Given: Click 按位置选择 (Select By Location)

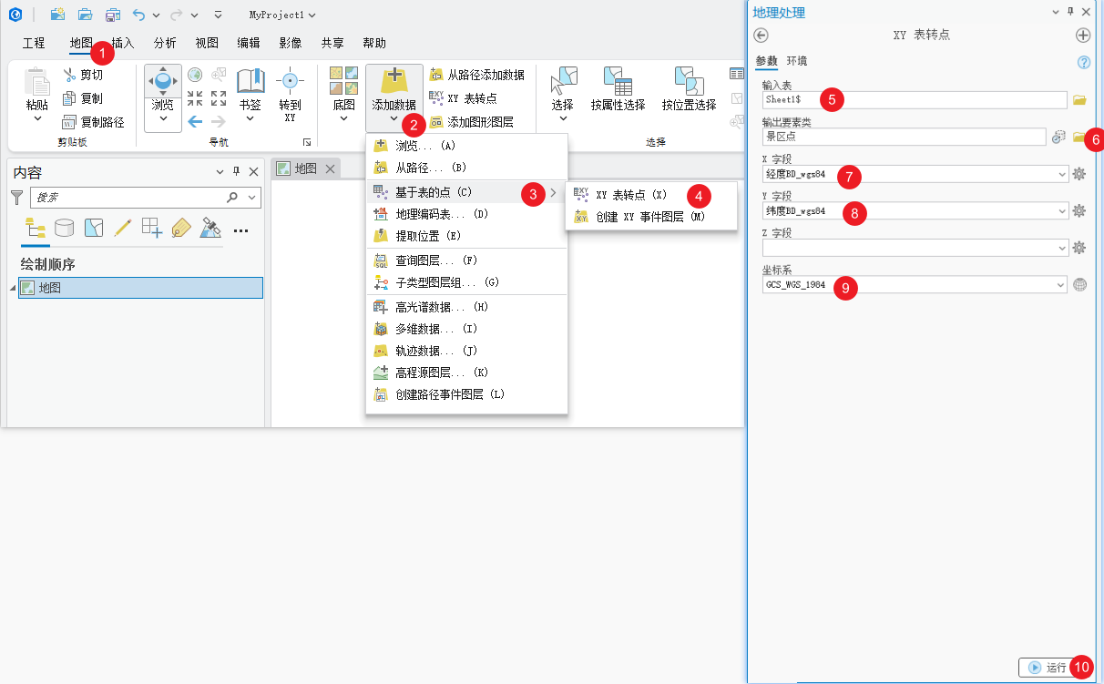Looking at the screenshot, I should coord(690,88).
